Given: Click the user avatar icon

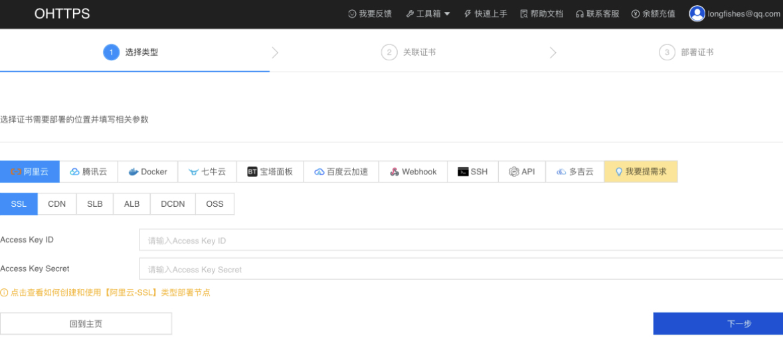Looking at the screenshot, I should (x=697, y=14).
